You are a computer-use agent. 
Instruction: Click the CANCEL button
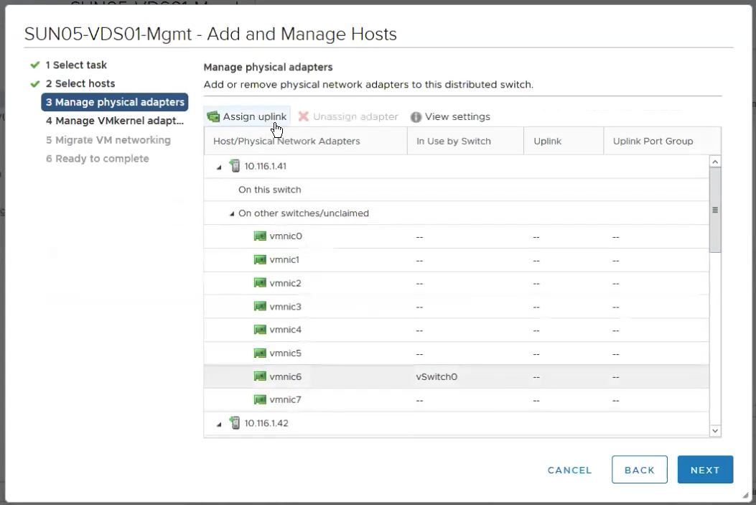pos(569,470)
